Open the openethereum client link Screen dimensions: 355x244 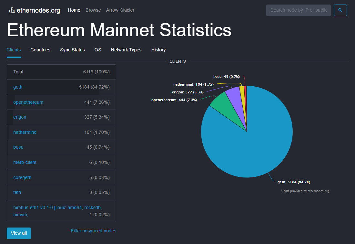pyautogui.click(x=28, y=102)
